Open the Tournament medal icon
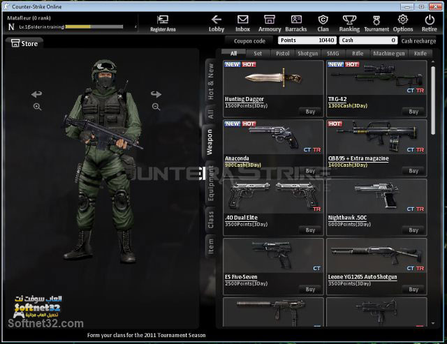Screen dimensions: 447x344 pyautogui.click(x=376, y=23)
